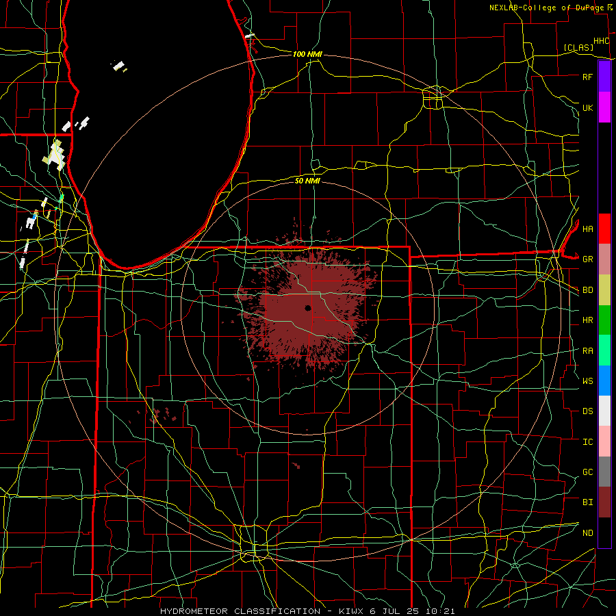The width and height of the screenshot is (616, 616).
Task: Click the green HR legend swatch
Action: [x=604, y=320]
